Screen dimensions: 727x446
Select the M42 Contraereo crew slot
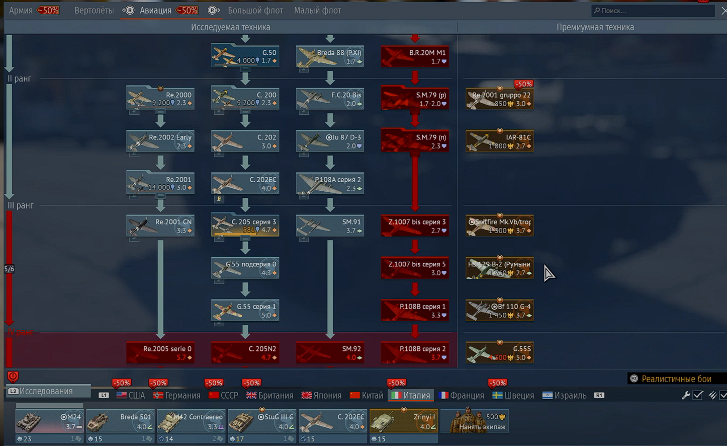tap(191, 421)
